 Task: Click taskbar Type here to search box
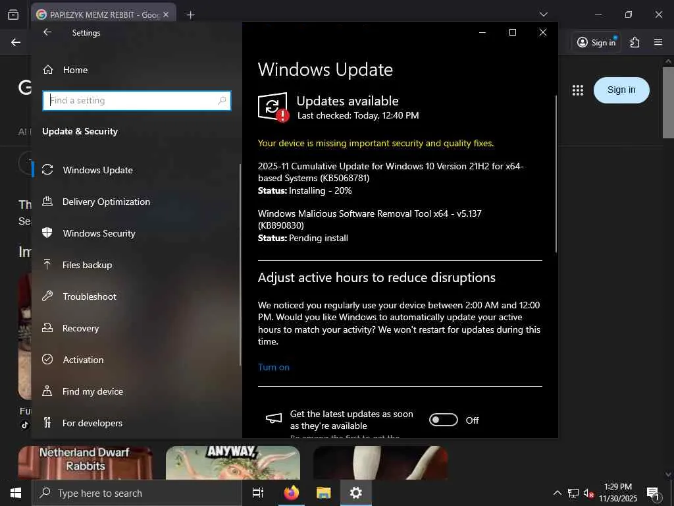tap(137, 493)
